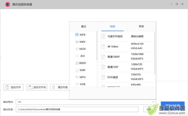The width and height of the screenshot is (188, 116).
Task: Select the 高清720P preset label
Action: [x=113, y=67]
